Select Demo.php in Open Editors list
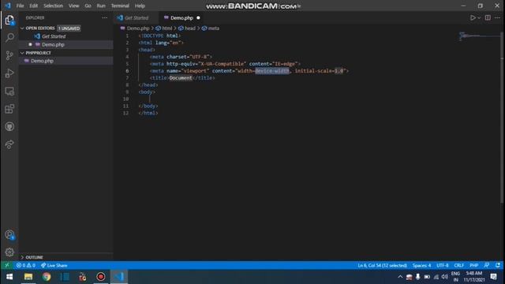Image resolution: width=505 pixels, height=284 pixels. coord(53,44)
